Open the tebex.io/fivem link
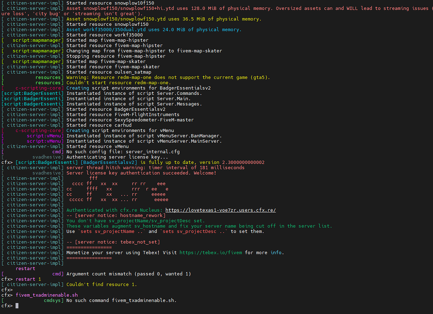Screen dimensions: 433x314 click(x=211, y=253)
